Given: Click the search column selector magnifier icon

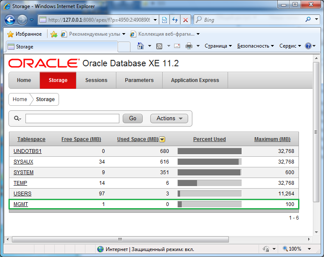Looking at the screenshot, I should [17, 119].
